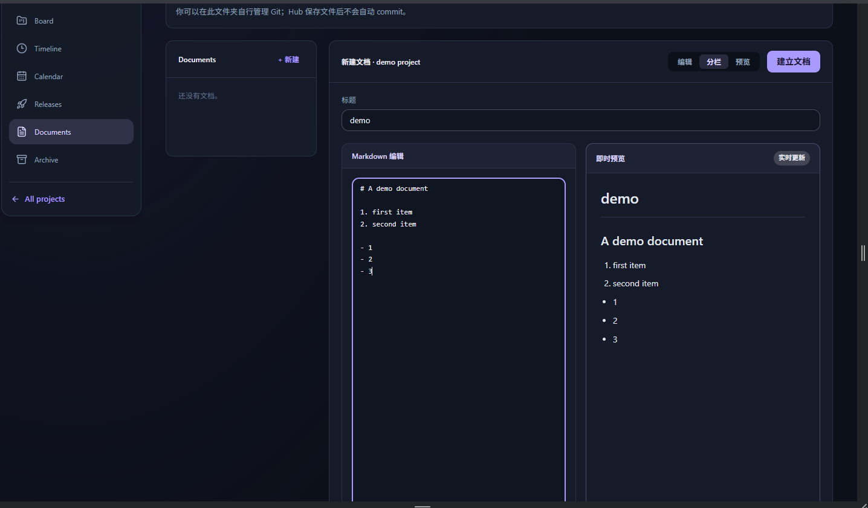Click the + 新建 new document link
868x508 pixels.
288,60
